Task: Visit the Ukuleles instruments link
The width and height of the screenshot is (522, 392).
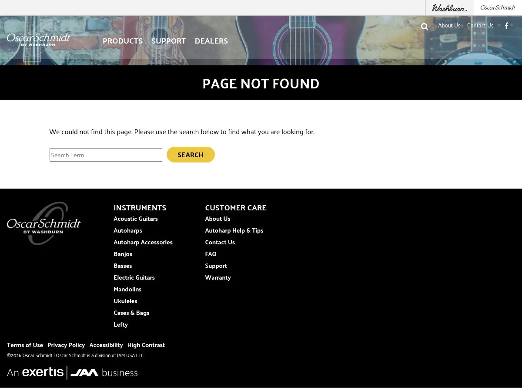Action: pos(125,301)
